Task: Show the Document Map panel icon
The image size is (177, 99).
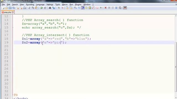Action: pos(90,8)
